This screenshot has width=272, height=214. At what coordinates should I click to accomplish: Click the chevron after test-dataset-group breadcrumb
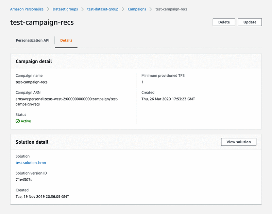click(123, 9)
